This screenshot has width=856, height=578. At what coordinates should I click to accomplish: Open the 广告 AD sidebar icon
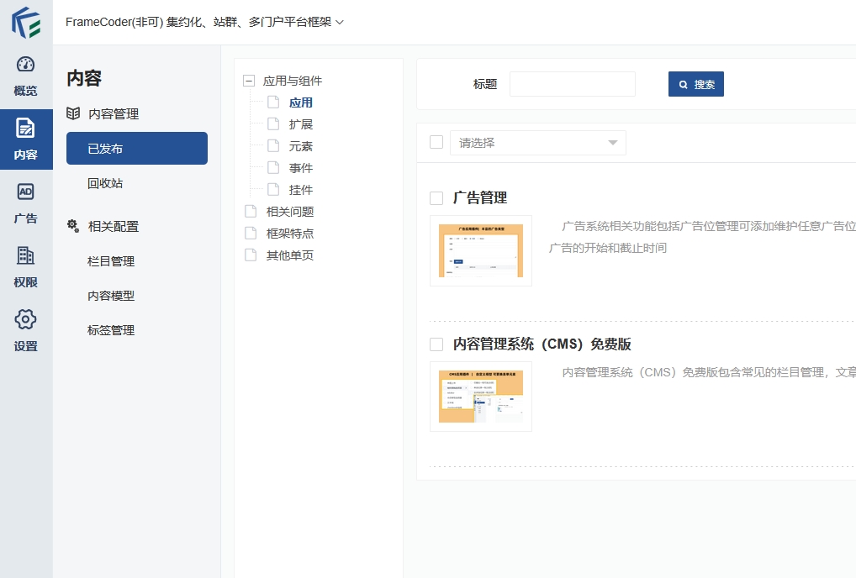[26, 192]
